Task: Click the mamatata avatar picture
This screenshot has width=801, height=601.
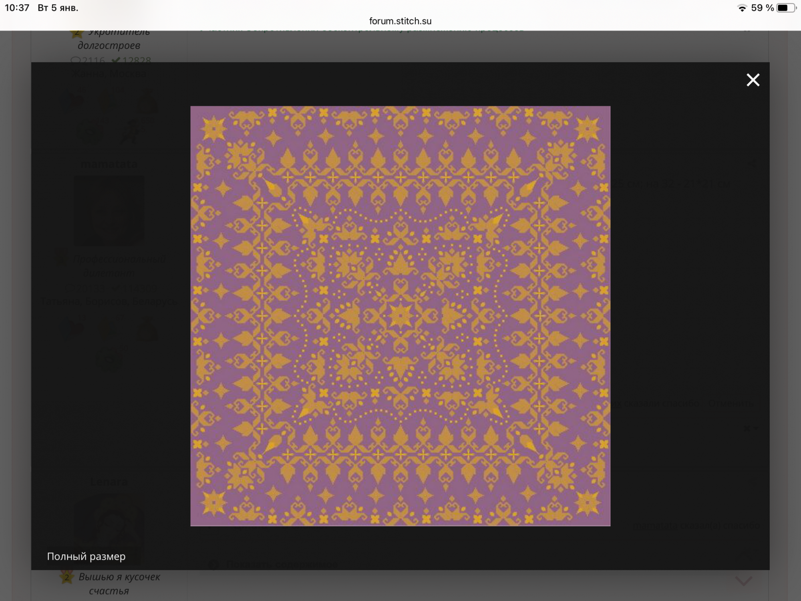Action: (x=109, y=210)
